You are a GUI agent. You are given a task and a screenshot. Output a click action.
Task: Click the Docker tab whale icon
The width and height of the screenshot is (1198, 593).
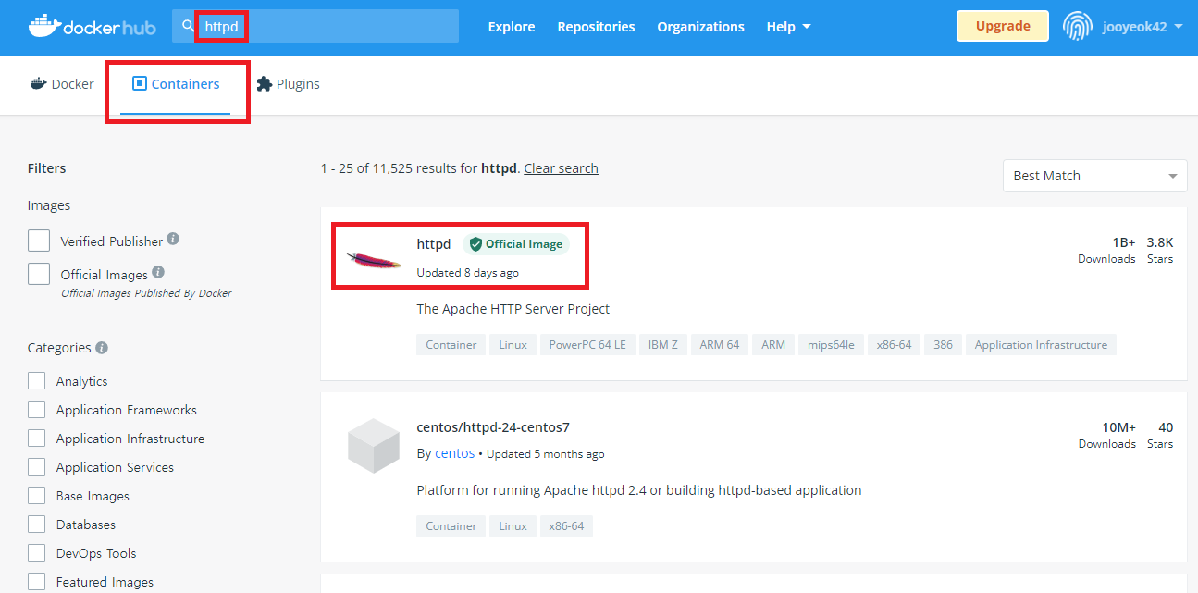(38, 84)
